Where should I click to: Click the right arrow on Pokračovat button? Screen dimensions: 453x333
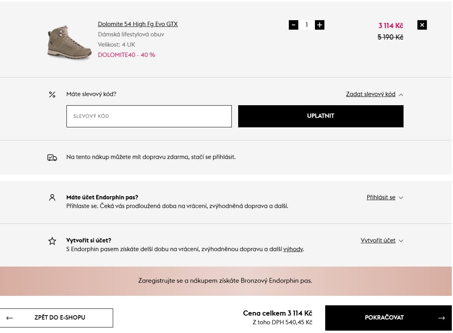442,318
